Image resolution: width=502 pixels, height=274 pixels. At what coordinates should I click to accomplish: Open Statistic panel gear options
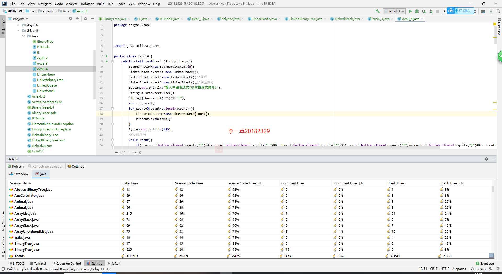point(486,159)
